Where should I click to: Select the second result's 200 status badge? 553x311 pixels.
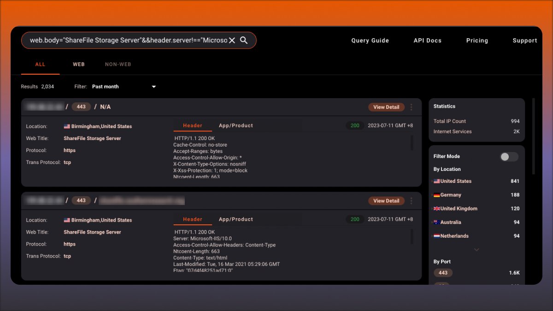pyautogui.click(x=355, y=219)
